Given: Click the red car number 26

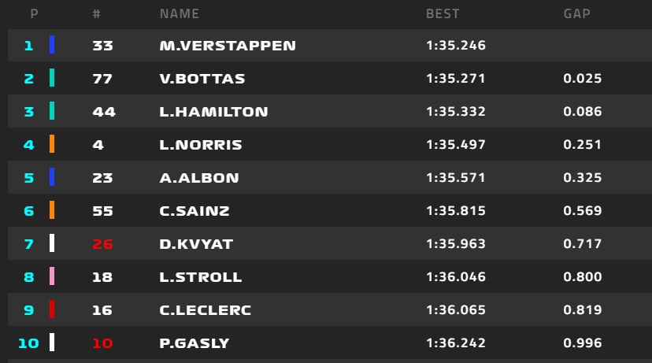Looking at the screenshot, I should (102, 243).
